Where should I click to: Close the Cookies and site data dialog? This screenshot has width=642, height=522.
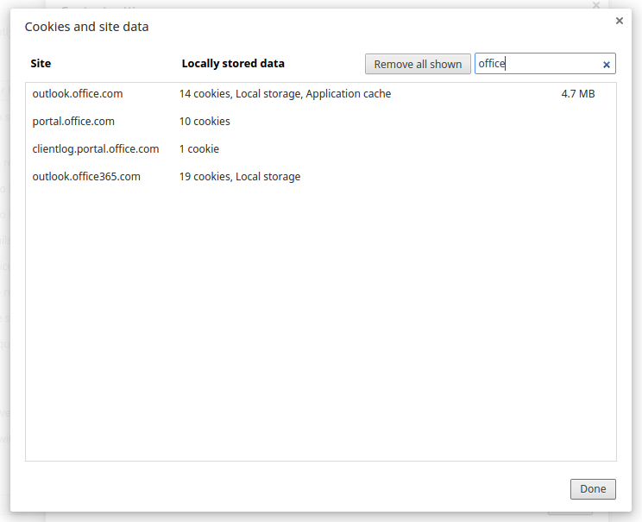[619, 21]
